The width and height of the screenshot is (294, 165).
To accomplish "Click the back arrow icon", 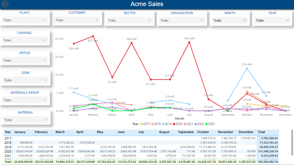I will click(5, 4).
